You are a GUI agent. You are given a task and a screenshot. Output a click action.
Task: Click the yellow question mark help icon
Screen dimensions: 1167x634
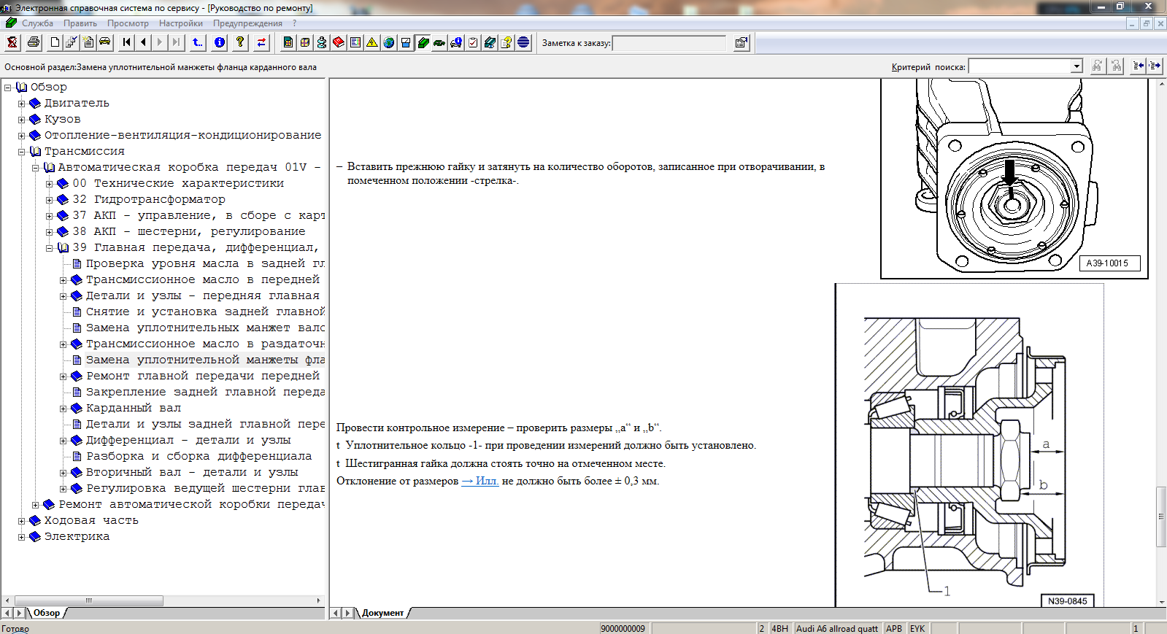pyautogui.click(x=240, y=42)
